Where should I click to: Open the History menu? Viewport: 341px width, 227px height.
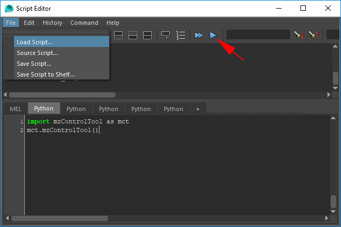52,23
